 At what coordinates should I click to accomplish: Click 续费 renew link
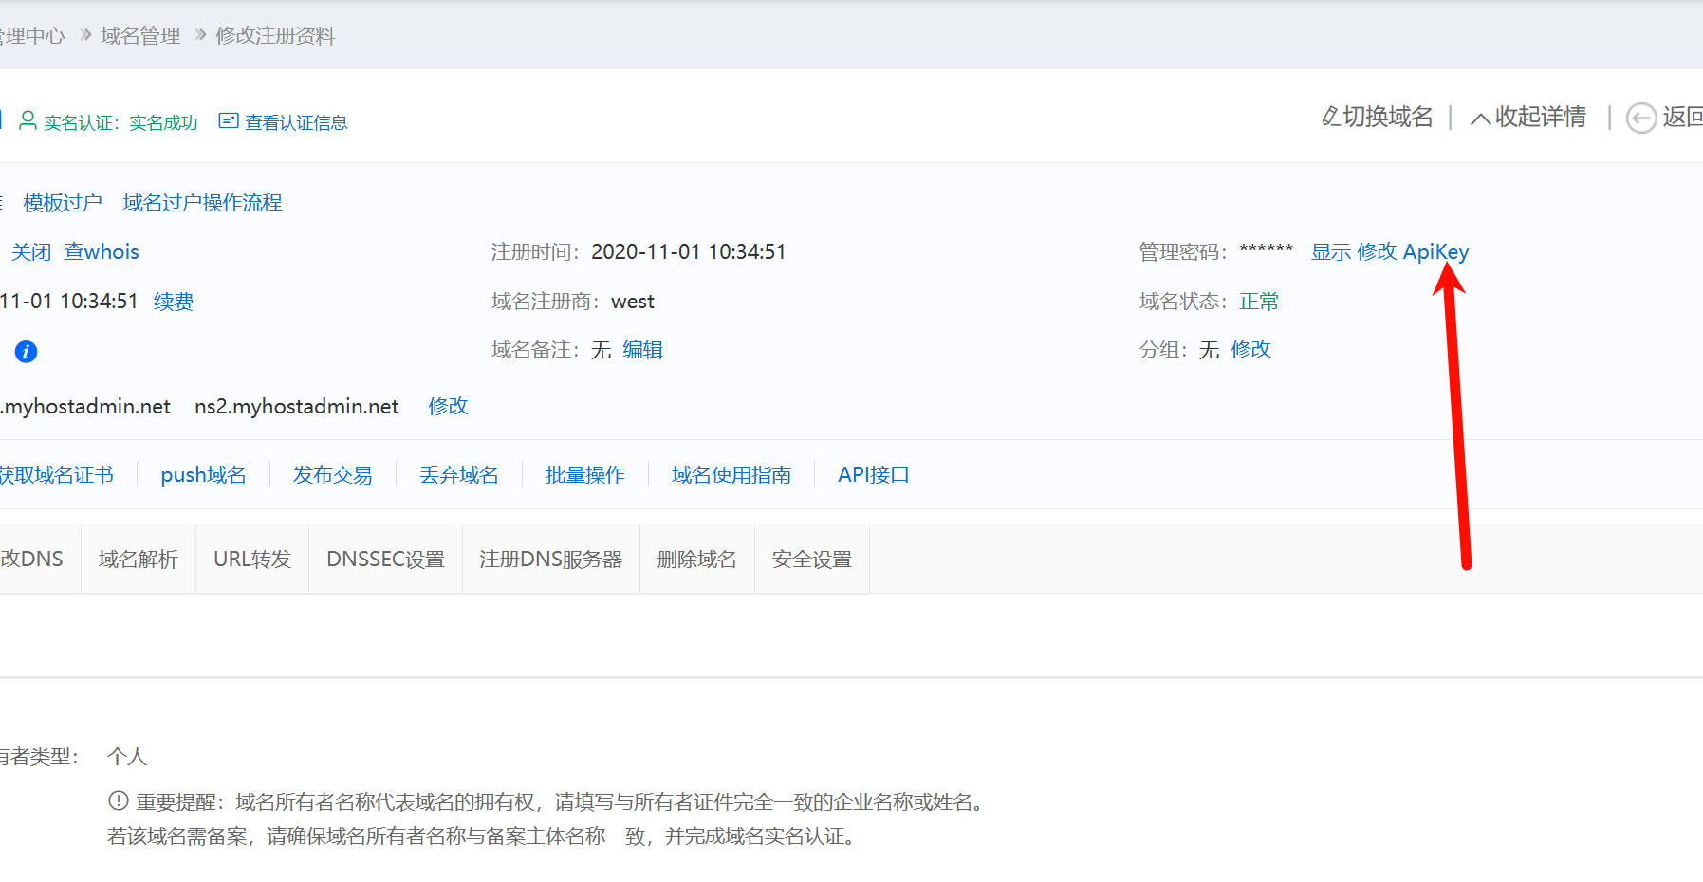pyautogui.click(x=174, y=302)
